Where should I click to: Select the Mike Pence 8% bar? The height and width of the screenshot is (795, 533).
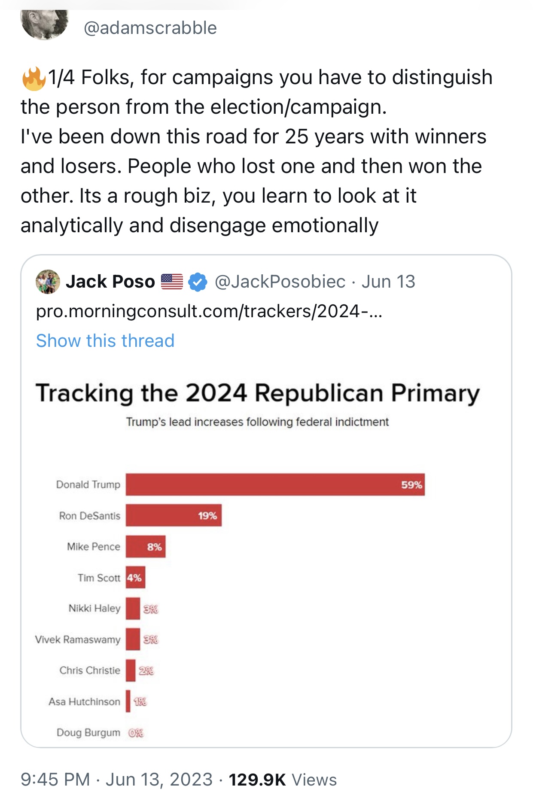(146, 546)
